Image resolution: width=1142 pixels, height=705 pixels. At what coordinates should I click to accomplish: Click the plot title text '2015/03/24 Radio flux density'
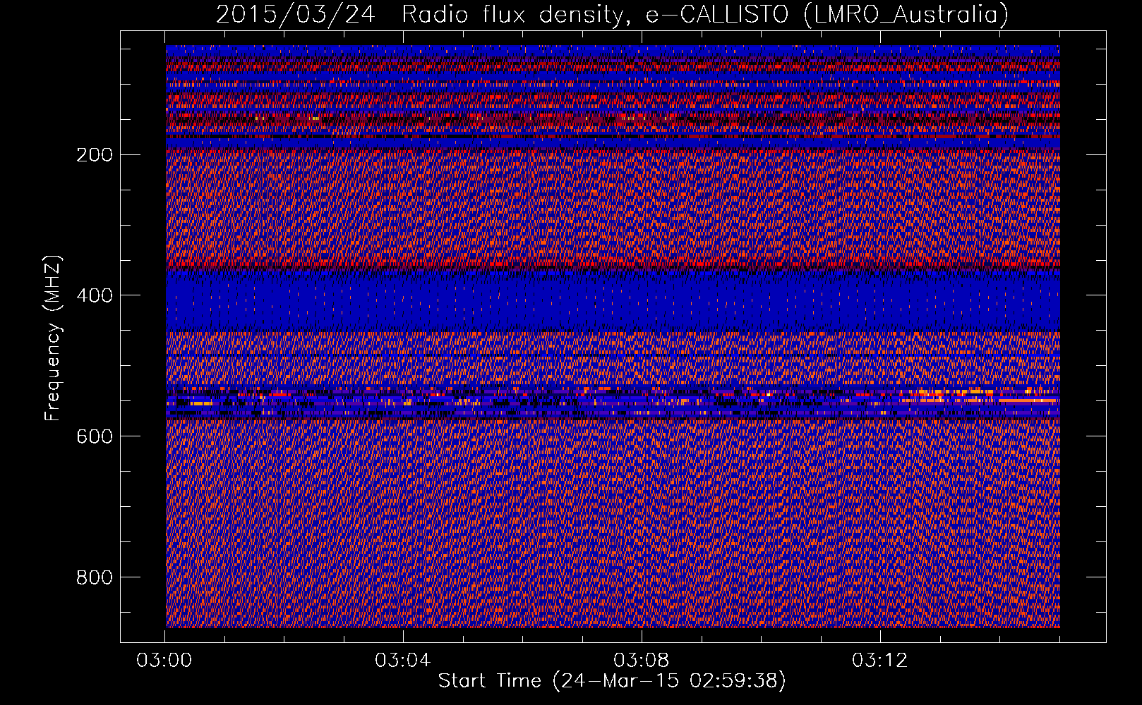coord(423,14)
